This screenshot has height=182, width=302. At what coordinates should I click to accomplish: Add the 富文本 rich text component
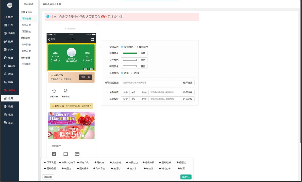pos(132,169)
